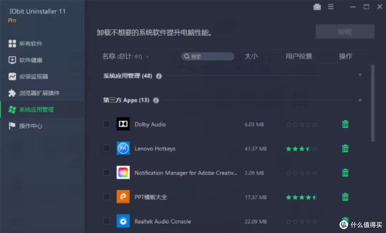Check the PPT模板大全 checkbox

point(107,196)
